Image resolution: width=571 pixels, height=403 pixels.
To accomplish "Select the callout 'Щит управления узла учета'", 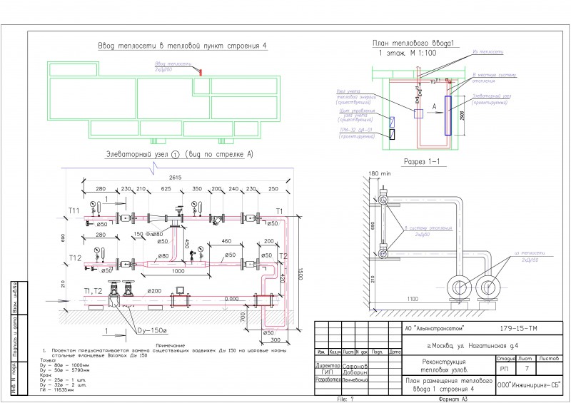I will coord(356,115).
